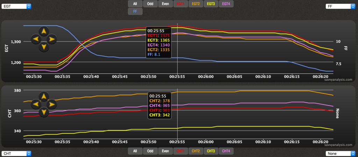Image resolution: width=358 pixels, height=157 pixels.
Task: Select Even cylinders in bottom CHT row
Action: (x=165, y=151)
